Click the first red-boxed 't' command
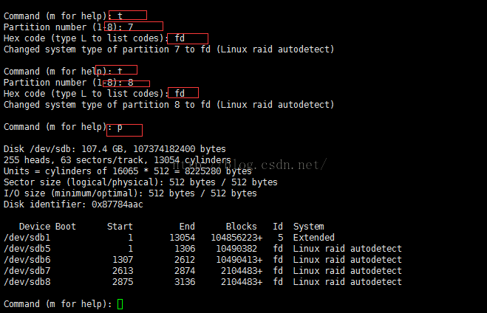This screenshot has width=487, height=313. pyautogui.click(x=128, y=16)
